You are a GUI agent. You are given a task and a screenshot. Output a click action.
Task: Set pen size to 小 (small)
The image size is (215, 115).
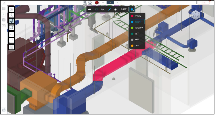103,3
